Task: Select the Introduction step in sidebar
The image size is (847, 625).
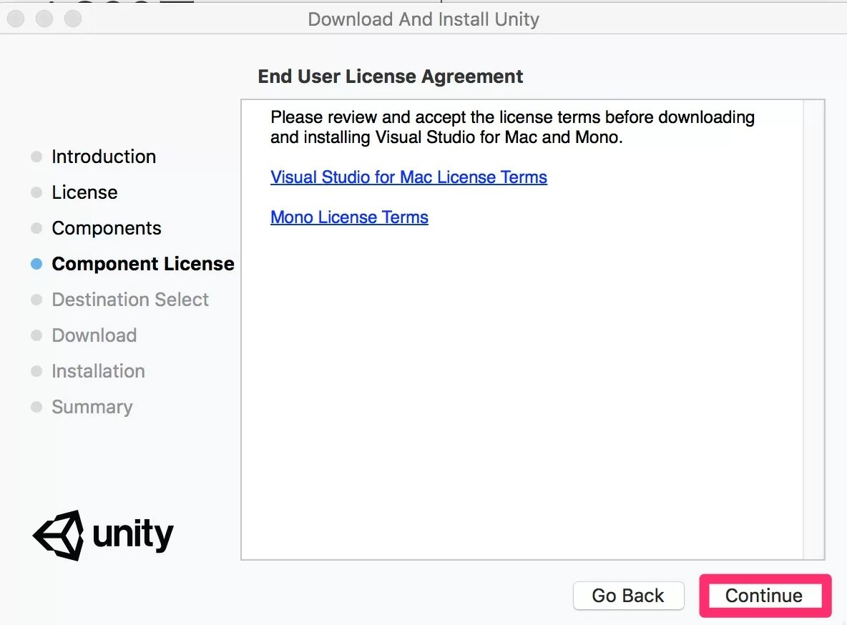Action: (x=104, y=157)
